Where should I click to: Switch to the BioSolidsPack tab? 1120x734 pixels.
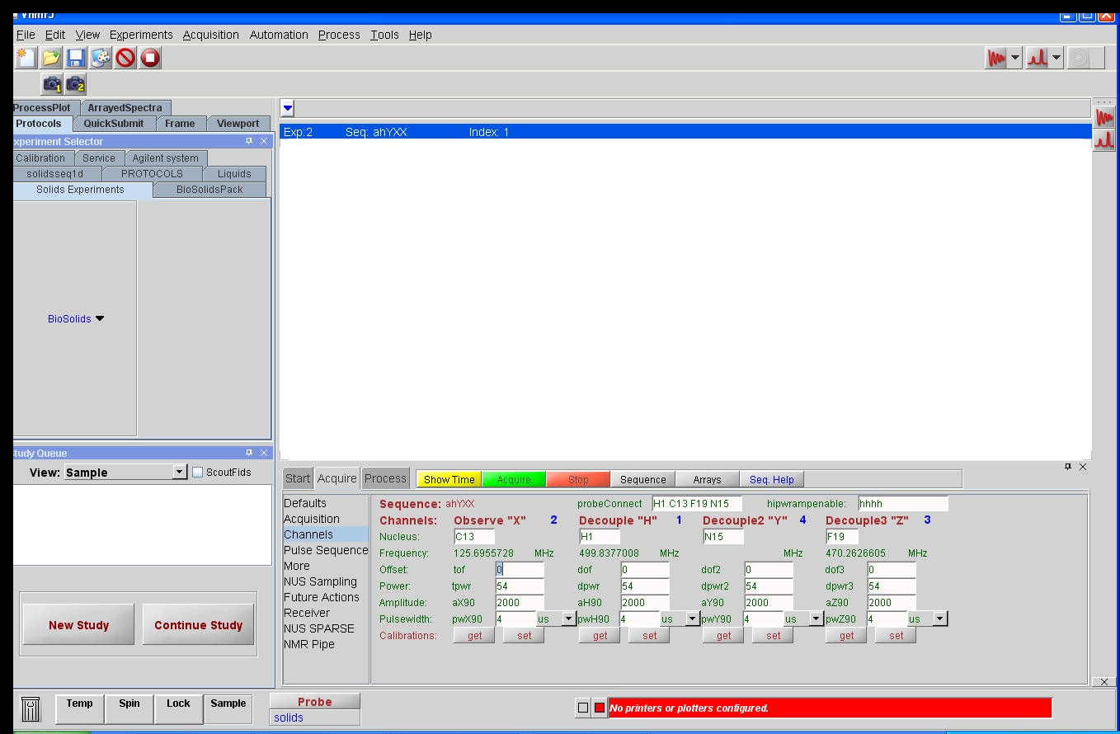click(209, 190)
